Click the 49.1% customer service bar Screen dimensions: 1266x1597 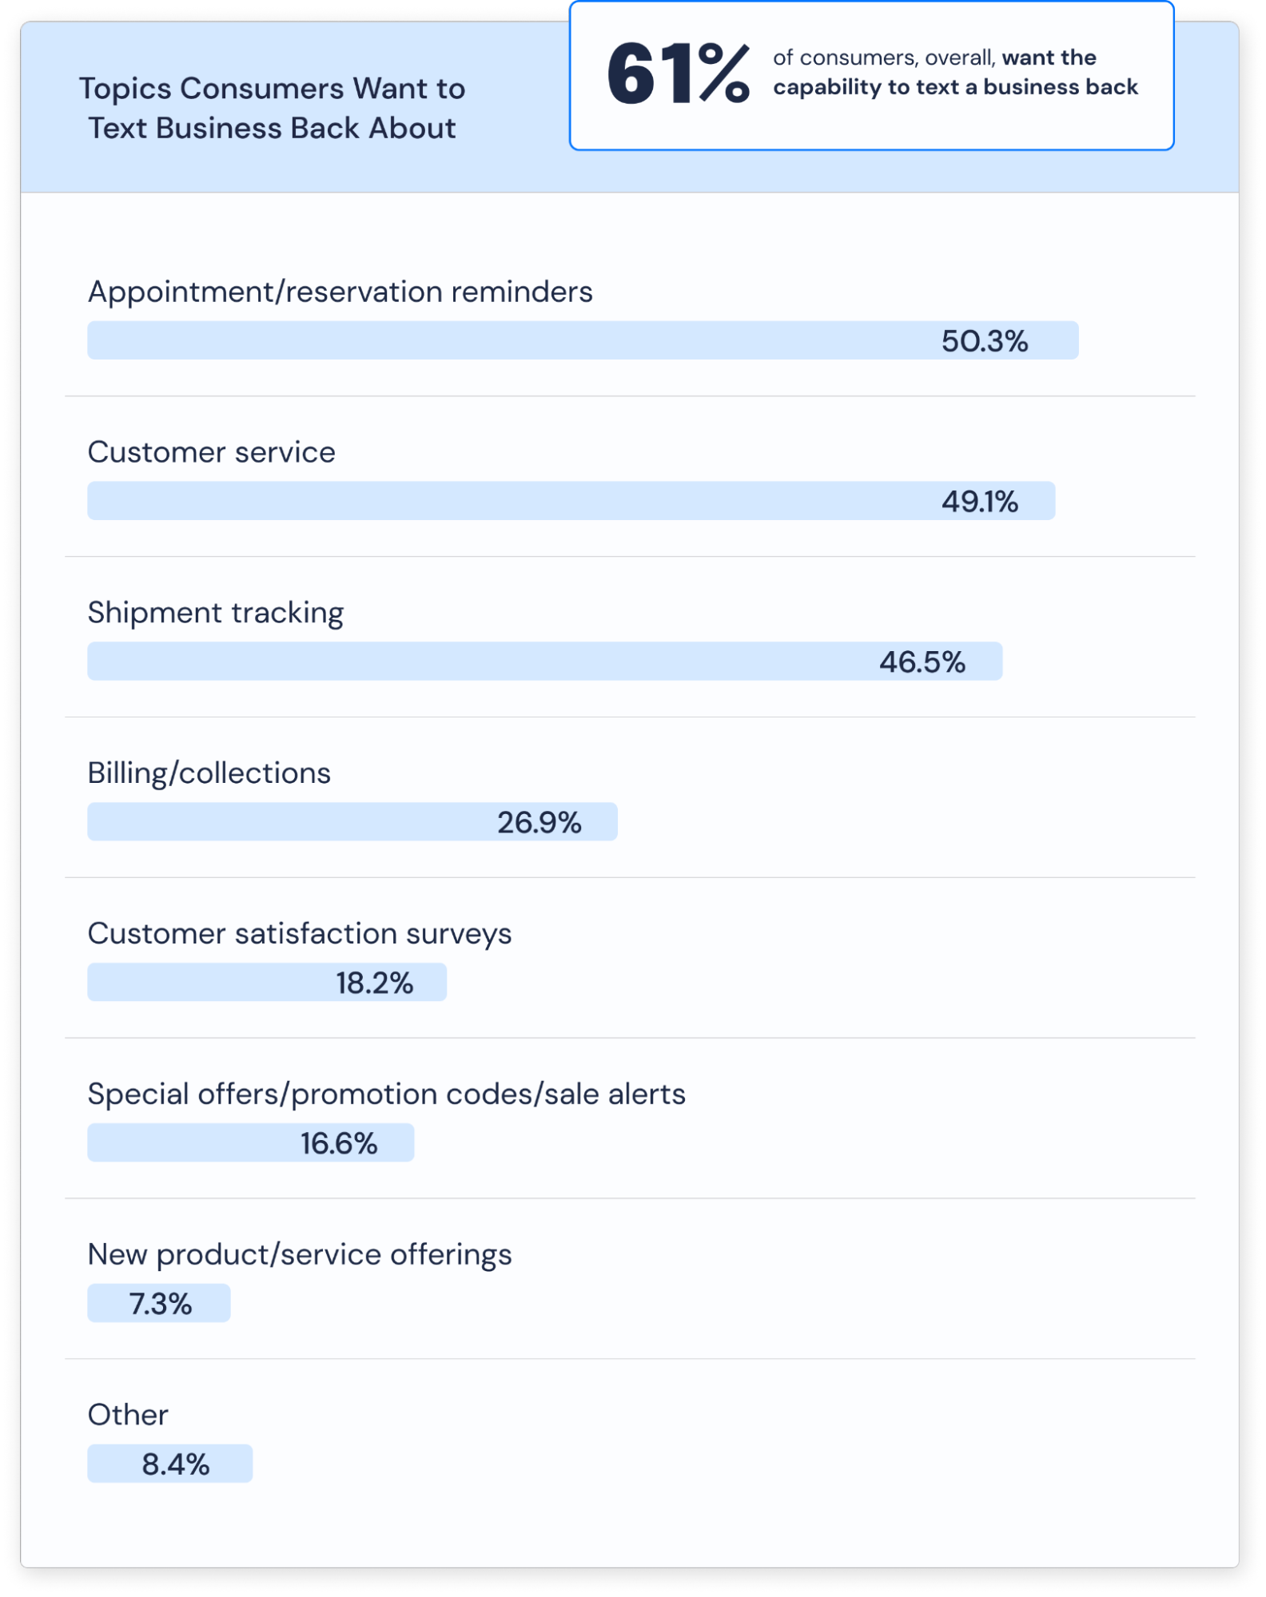[x=571, y=501]
